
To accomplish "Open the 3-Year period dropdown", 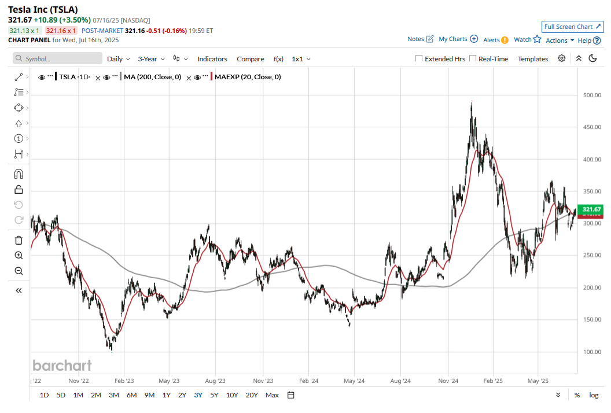I will click(151, 59).
